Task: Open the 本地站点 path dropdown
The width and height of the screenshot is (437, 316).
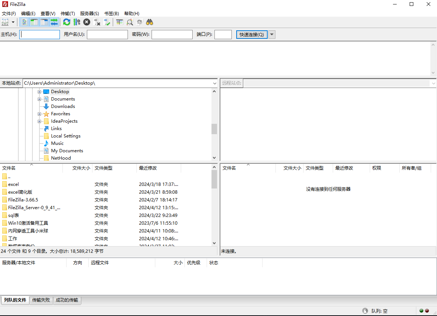Action: (x=214, y=83)
